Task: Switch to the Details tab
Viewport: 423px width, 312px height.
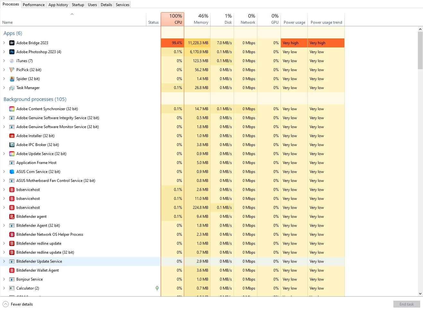Action: click(106, 5)
